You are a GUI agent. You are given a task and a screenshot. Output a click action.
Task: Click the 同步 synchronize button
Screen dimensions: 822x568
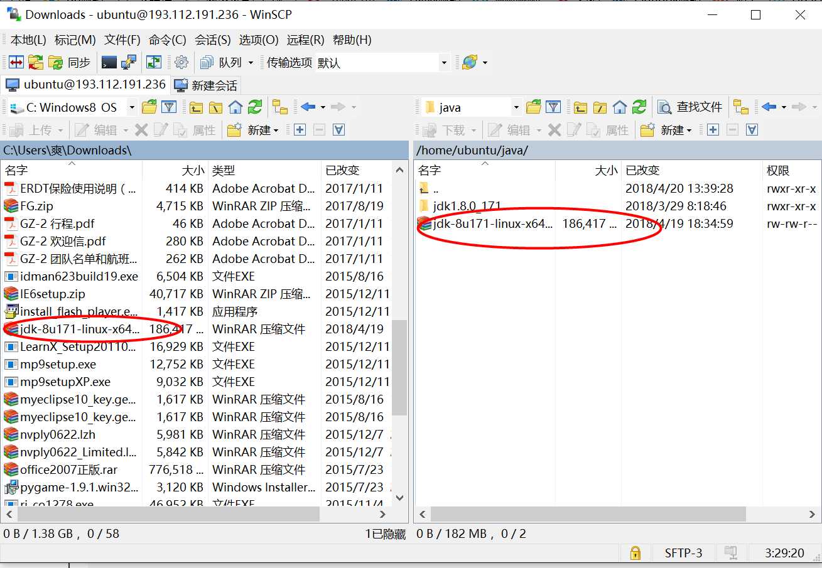70,62
